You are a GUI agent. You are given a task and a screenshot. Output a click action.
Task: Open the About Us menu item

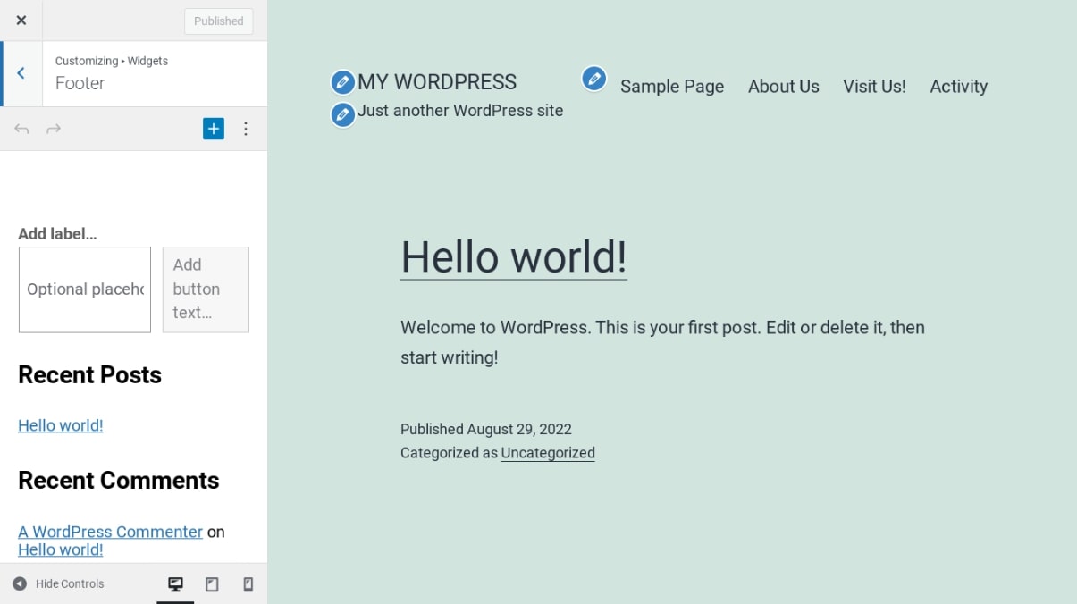point(783,87)
